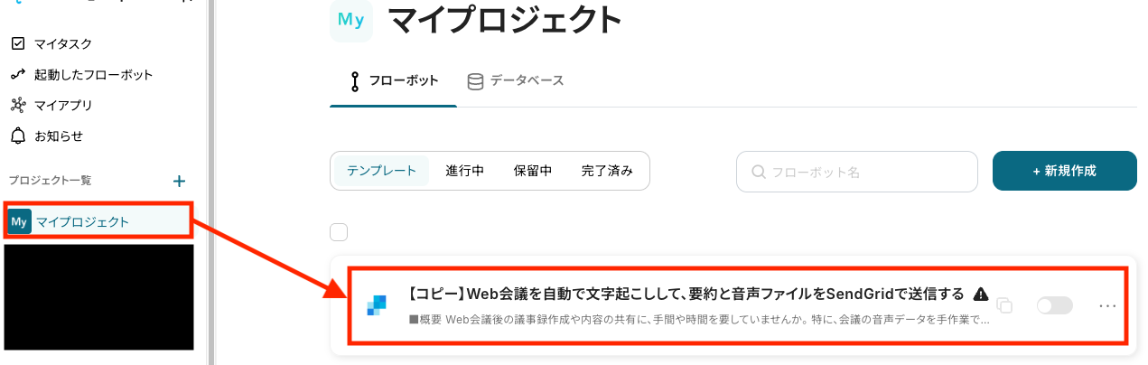Open the flowbot three-dots more menu
The image size is (1148, 365).
tap(1108, 305)
